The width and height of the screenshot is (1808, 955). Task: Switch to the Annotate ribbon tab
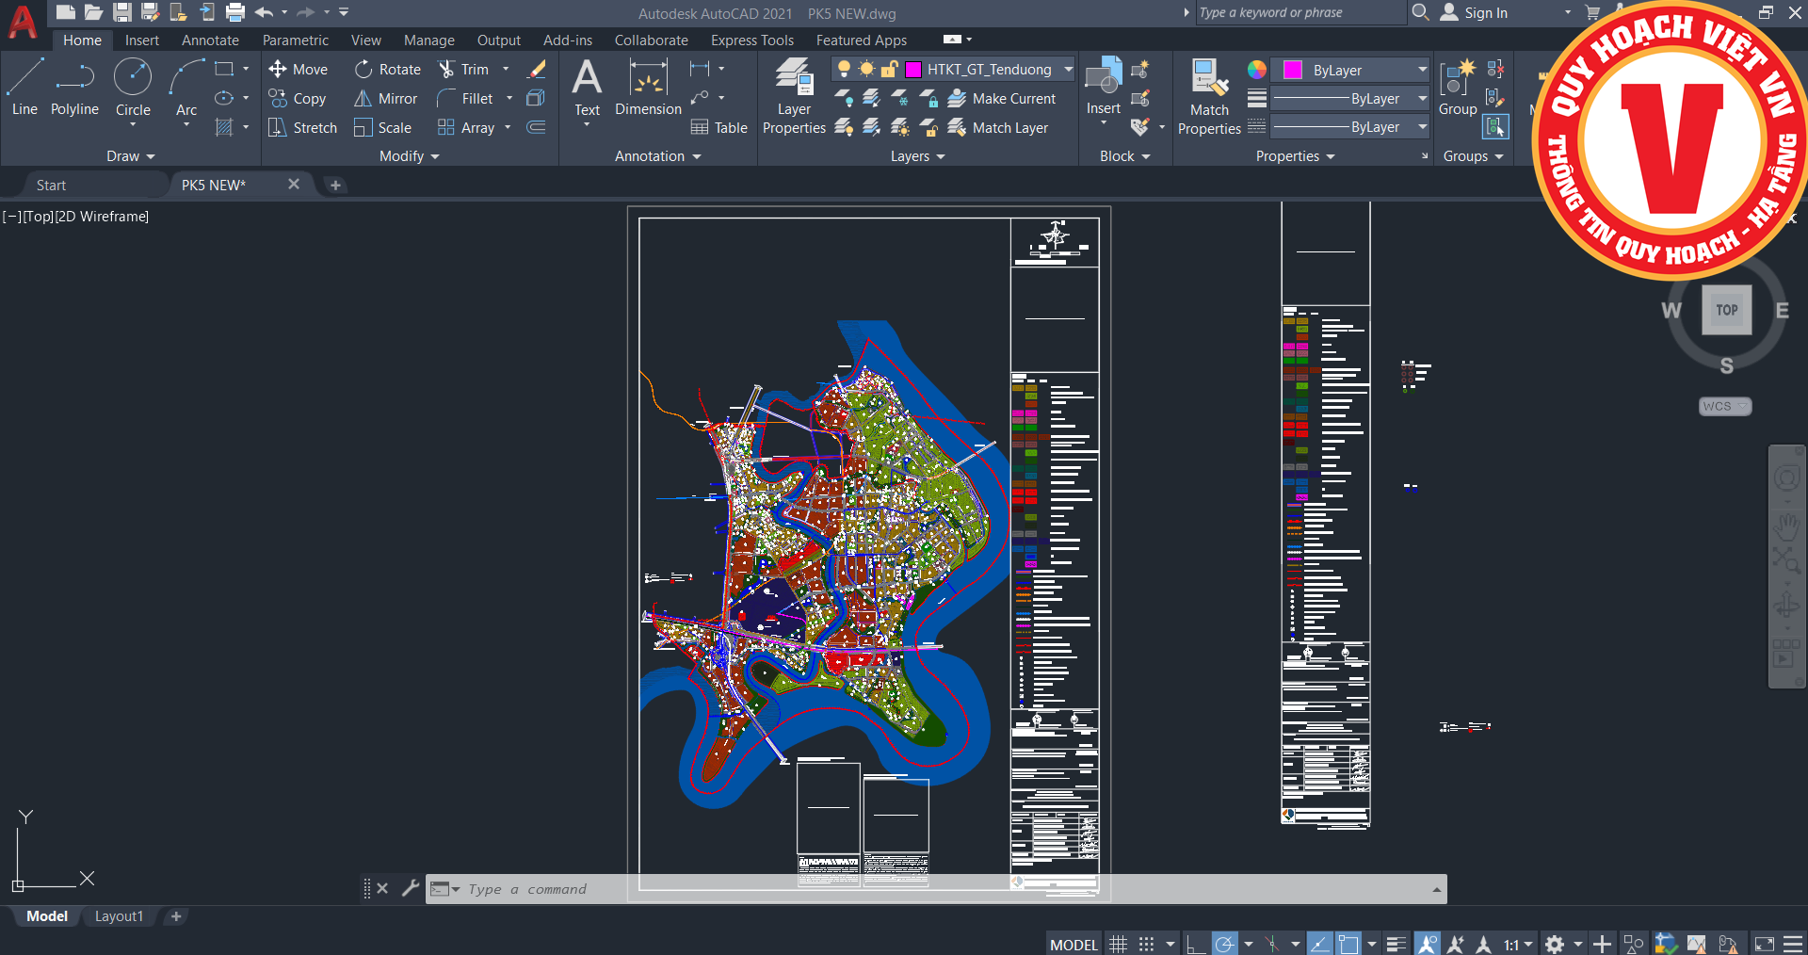pyautogui.click(x=210, y=40)
